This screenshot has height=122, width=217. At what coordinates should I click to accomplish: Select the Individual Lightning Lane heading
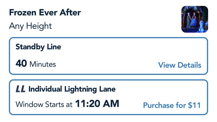tap(72, 89)
